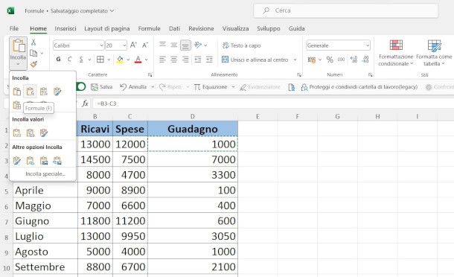
Task: Open font color dropdown arrow
Action: [146, 60]
